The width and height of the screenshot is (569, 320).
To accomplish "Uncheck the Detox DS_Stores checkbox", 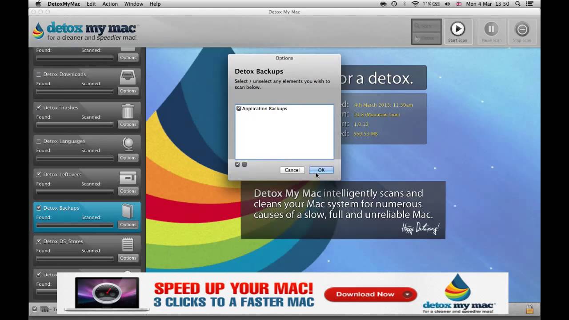I will [39, 241].
